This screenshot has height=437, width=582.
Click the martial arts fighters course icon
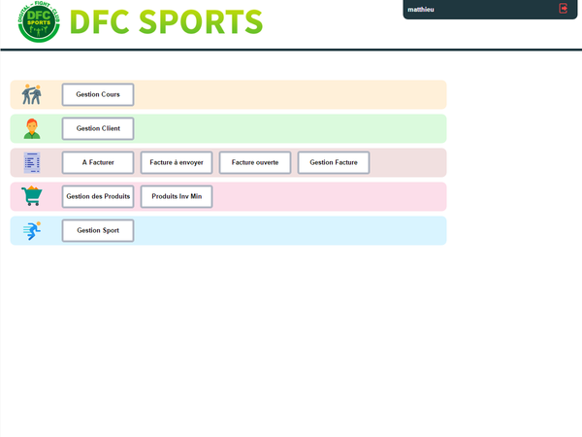(32, 95)
